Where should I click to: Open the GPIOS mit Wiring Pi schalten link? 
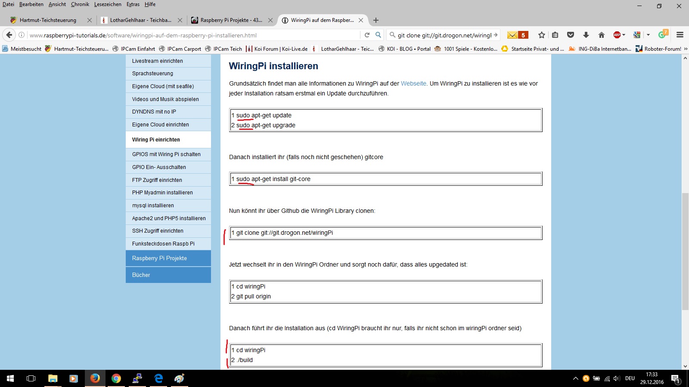pos(166,154)
